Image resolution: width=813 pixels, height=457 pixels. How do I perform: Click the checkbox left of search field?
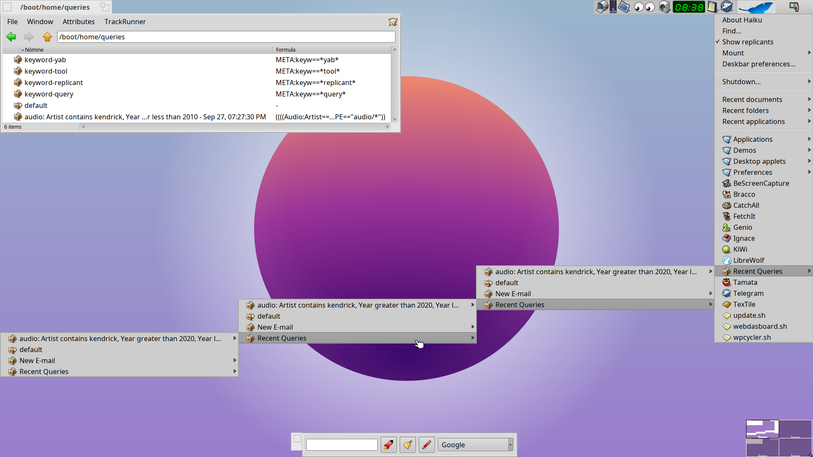click(297, 439)
